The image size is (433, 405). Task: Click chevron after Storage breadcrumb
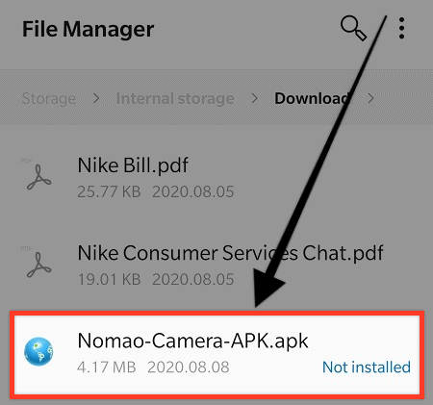tap(96, 98)
